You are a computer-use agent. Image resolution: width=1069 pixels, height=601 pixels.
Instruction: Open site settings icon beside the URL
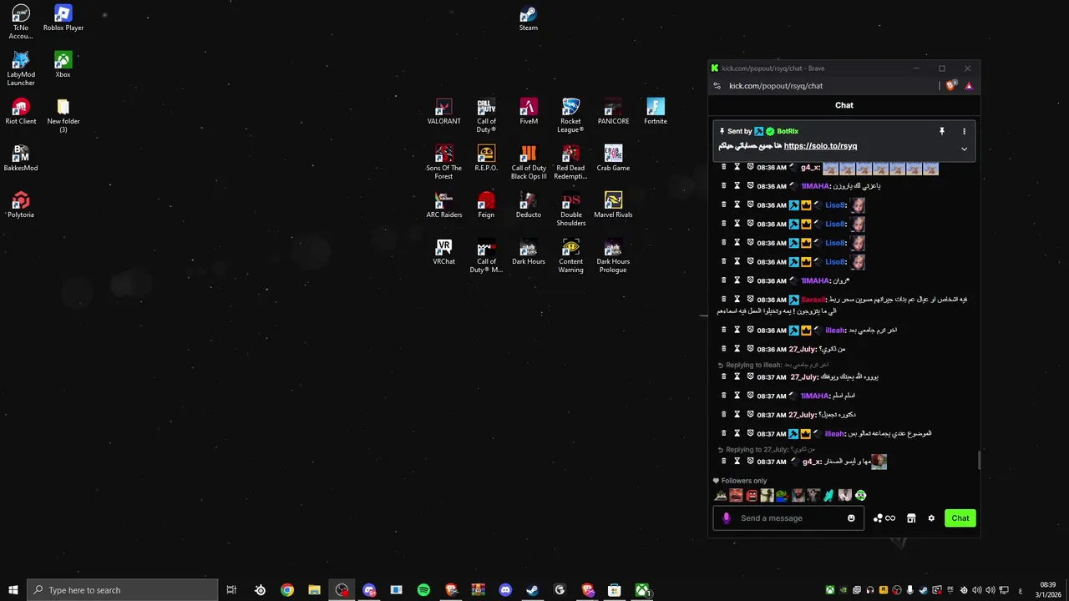(717, 86)
